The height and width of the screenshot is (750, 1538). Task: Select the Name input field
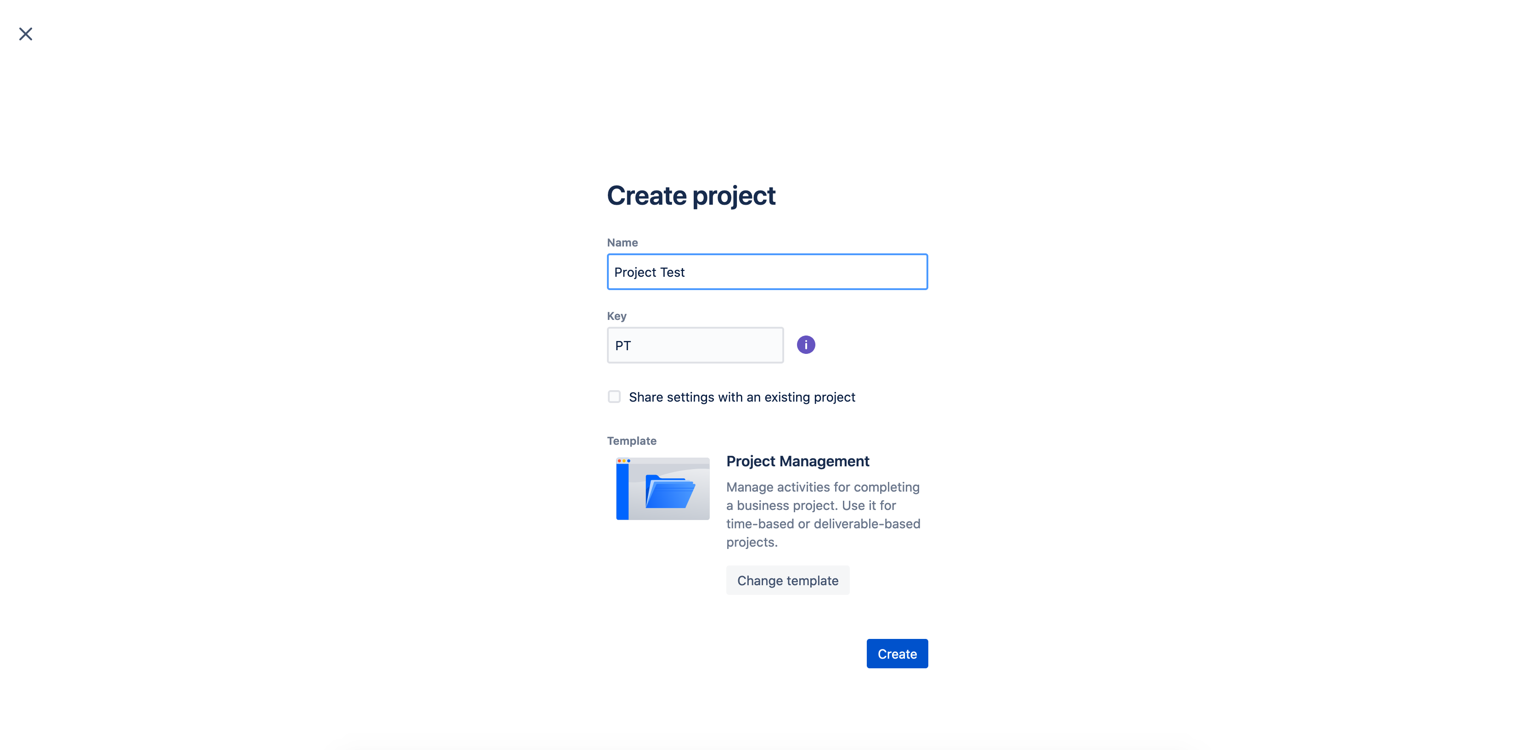(x=767, y=272)
